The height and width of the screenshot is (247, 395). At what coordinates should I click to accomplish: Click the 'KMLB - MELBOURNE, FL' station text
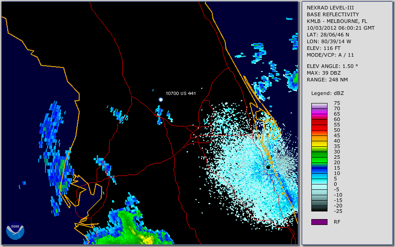tap(337, 21)
